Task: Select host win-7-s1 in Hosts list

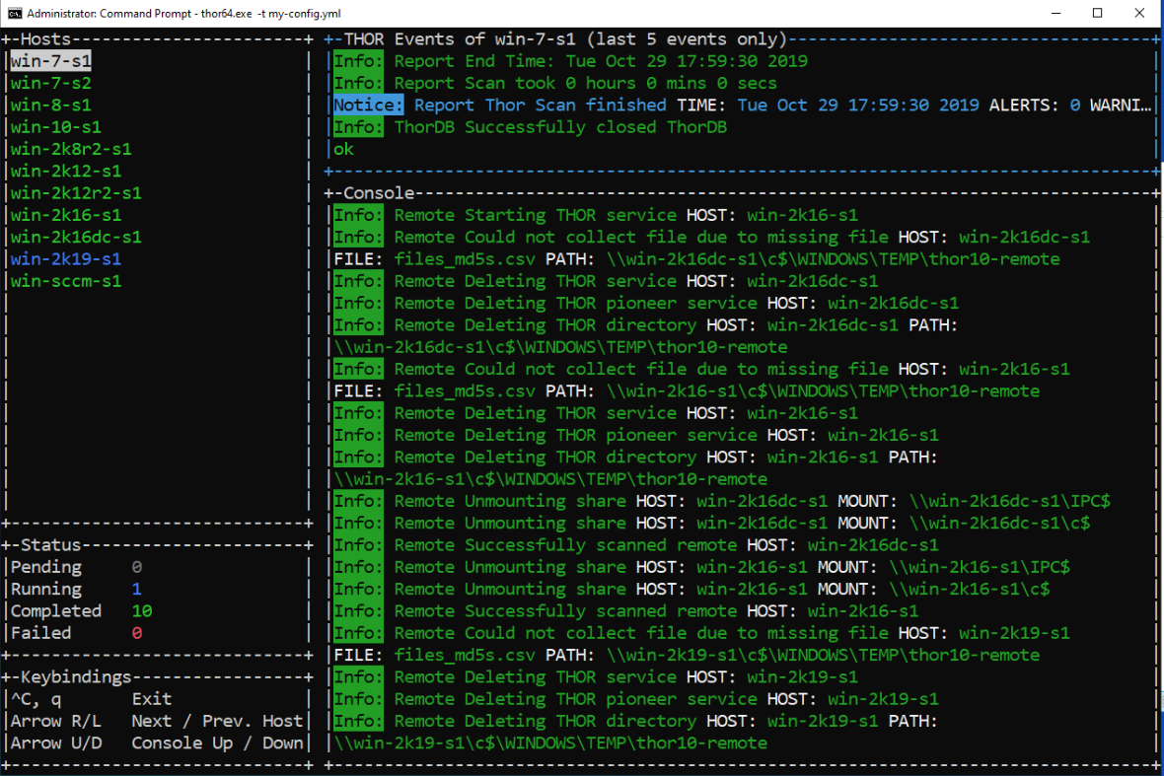Action: (x=51, y=61)
